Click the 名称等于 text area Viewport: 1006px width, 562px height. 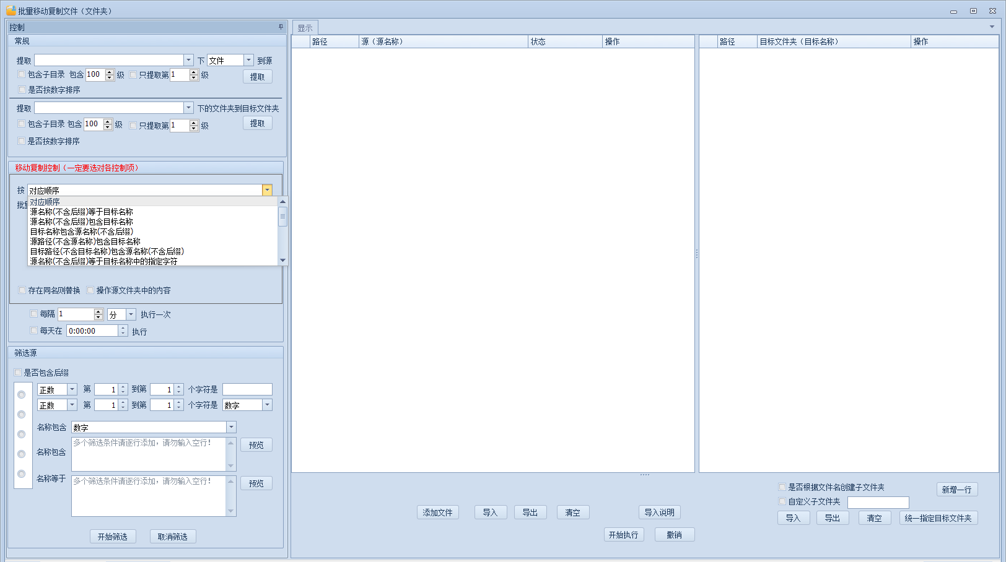tap(149, 496)
